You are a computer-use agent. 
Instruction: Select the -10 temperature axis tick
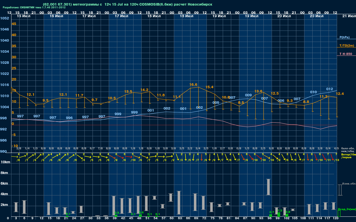pos(15,146)
